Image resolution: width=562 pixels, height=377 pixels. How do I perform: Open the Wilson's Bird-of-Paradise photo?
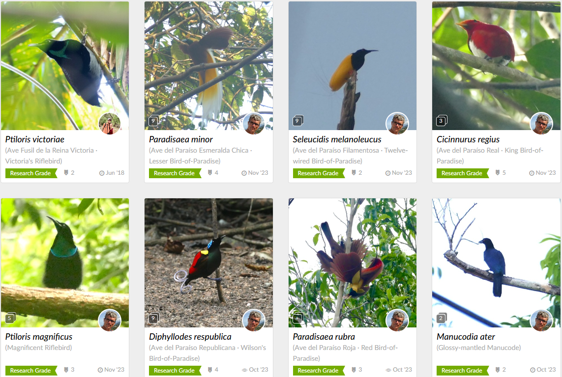point(208,263)
